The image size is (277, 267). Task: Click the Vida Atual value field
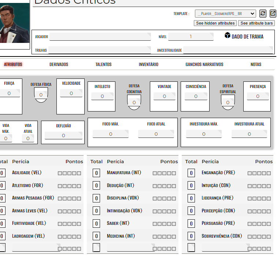(28, 138)
